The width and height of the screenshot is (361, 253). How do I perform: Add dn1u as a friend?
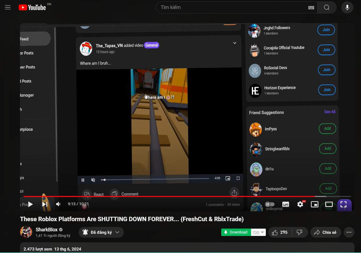click(328, 168)
